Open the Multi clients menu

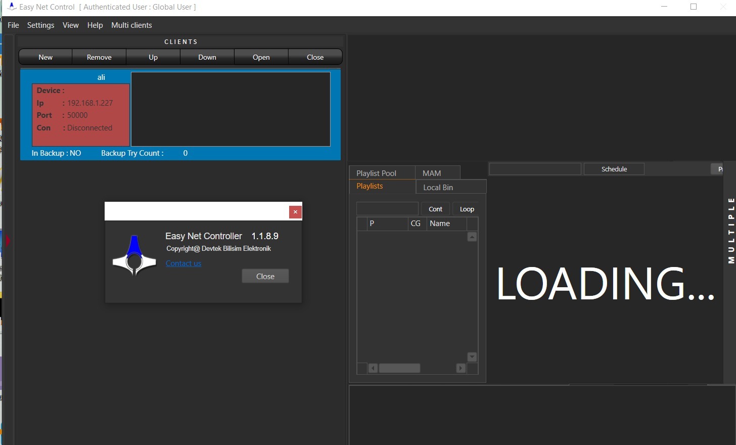click(x=131, y=25)
